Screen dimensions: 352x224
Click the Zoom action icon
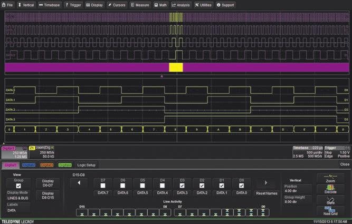pyautogui.click(x=330, y=178)
